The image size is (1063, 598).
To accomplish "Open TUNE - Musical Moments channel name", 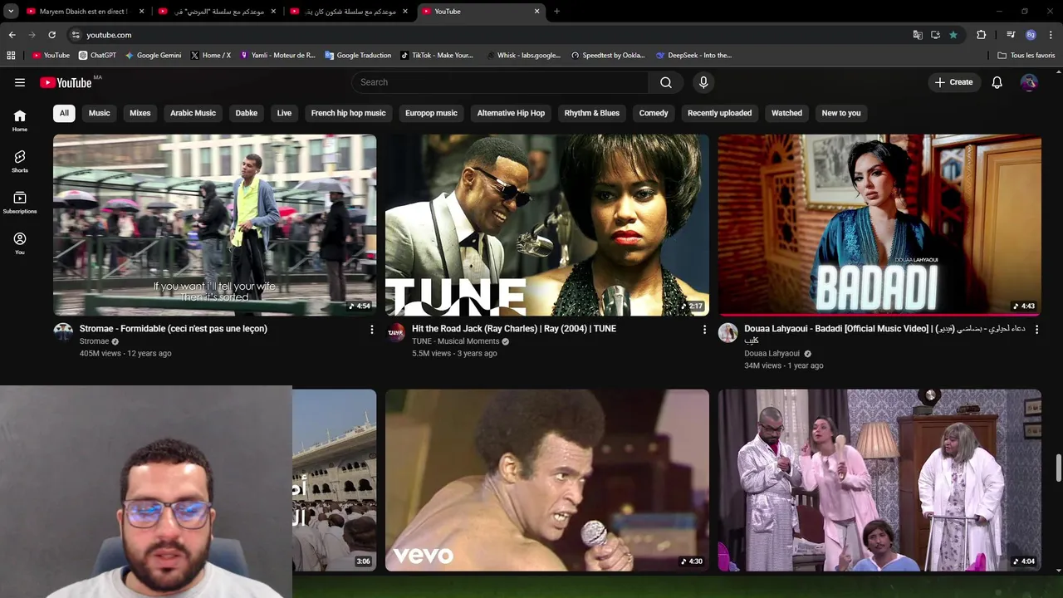I will click(x=455, y=341).
